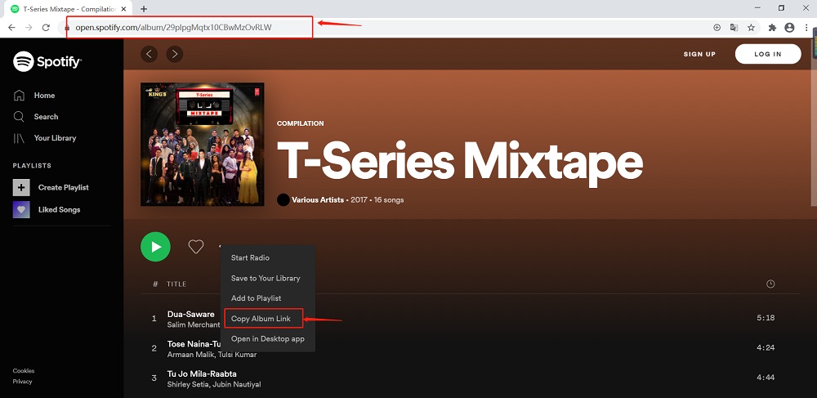Click the TITLE column header
The image size is (817, 398).
click(x=176, y=284)
